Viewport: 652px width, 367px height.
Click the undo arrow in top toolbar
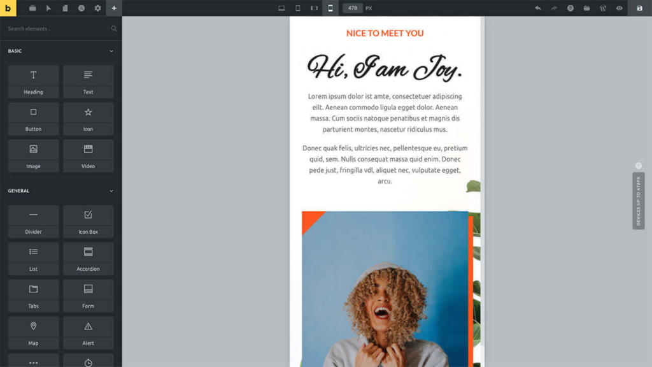pyautogui.click(x=538, y=8)
